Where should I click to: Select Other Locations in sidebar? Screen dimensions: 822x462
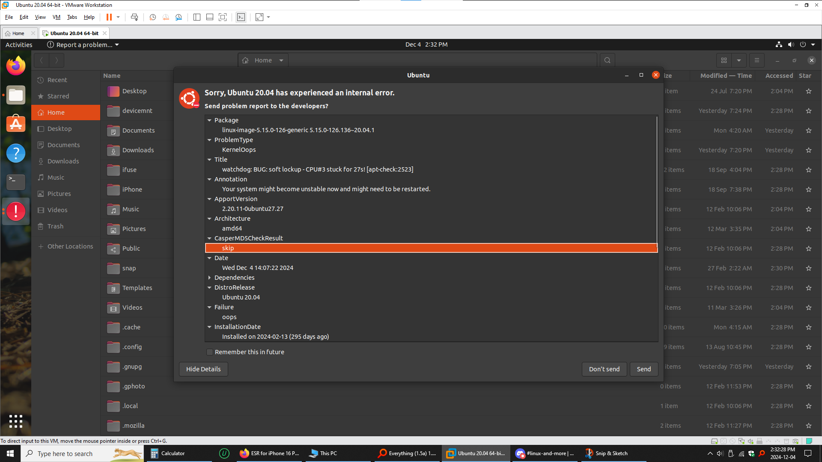66,246
